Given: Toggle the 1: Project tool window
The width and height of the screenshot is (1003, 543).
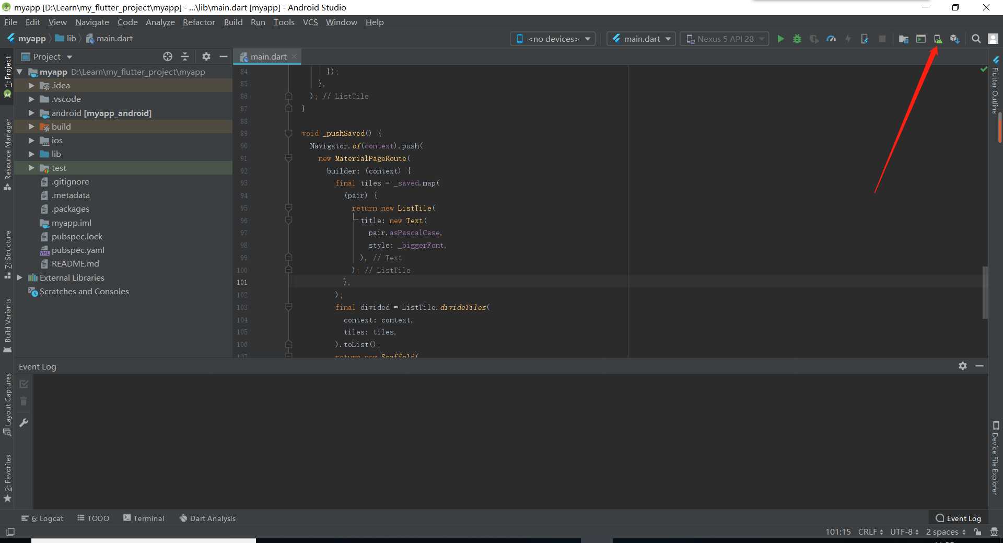Looking at the screenshot, I should click(7, 76).
